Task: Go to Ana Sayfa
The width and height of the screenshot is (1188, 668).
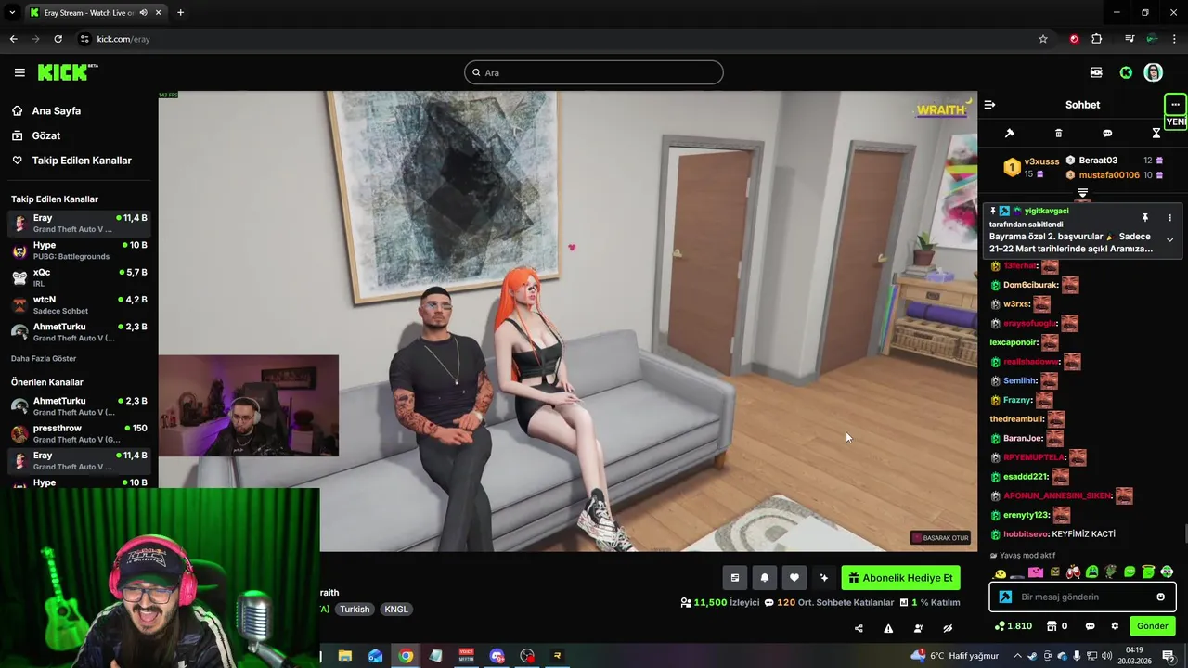Action: pos(56,110)
